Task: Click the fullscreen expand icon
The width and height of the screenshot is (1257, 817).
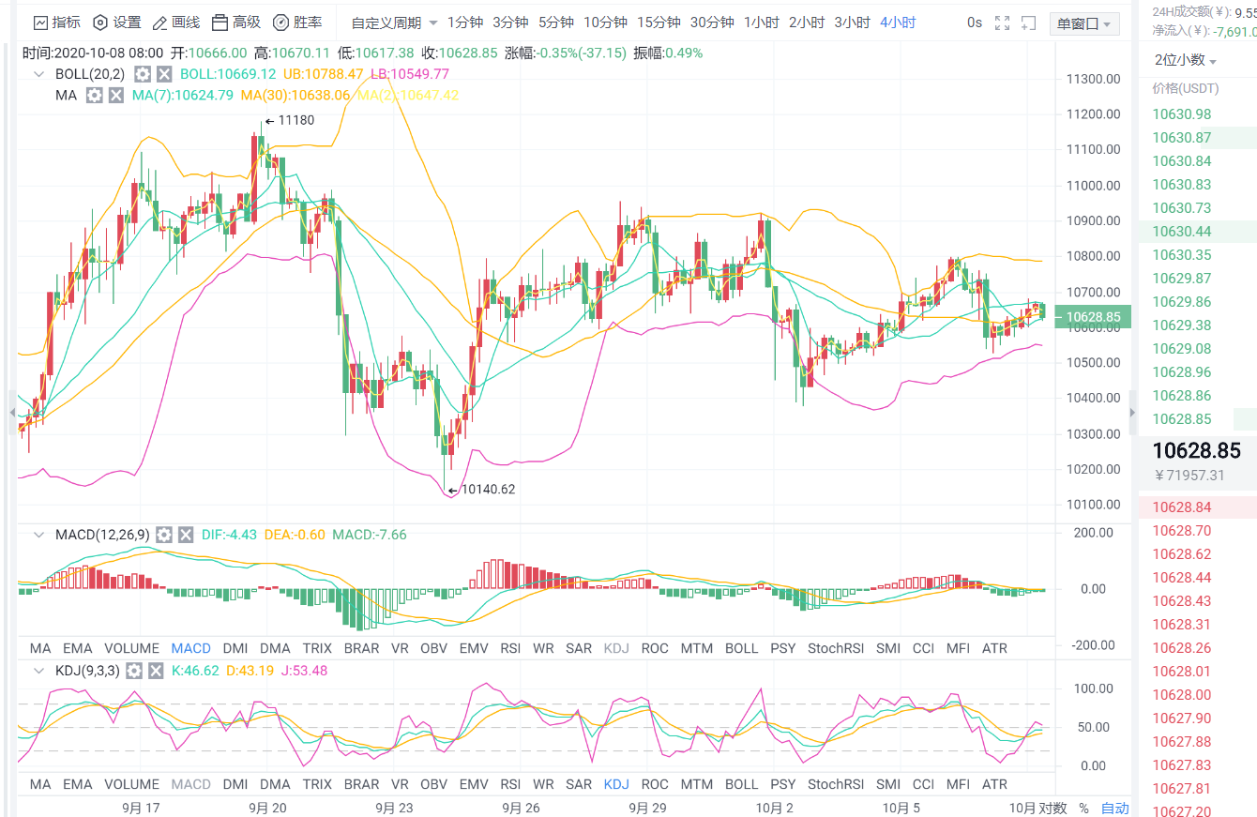Action: coord(1002,23)
